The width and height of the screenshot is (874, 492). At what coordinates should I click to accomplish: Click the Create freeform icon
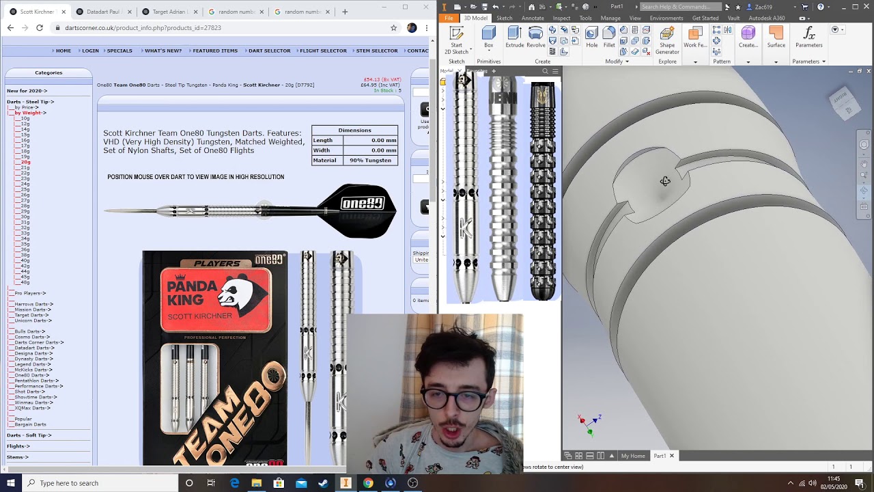point(748,38)
